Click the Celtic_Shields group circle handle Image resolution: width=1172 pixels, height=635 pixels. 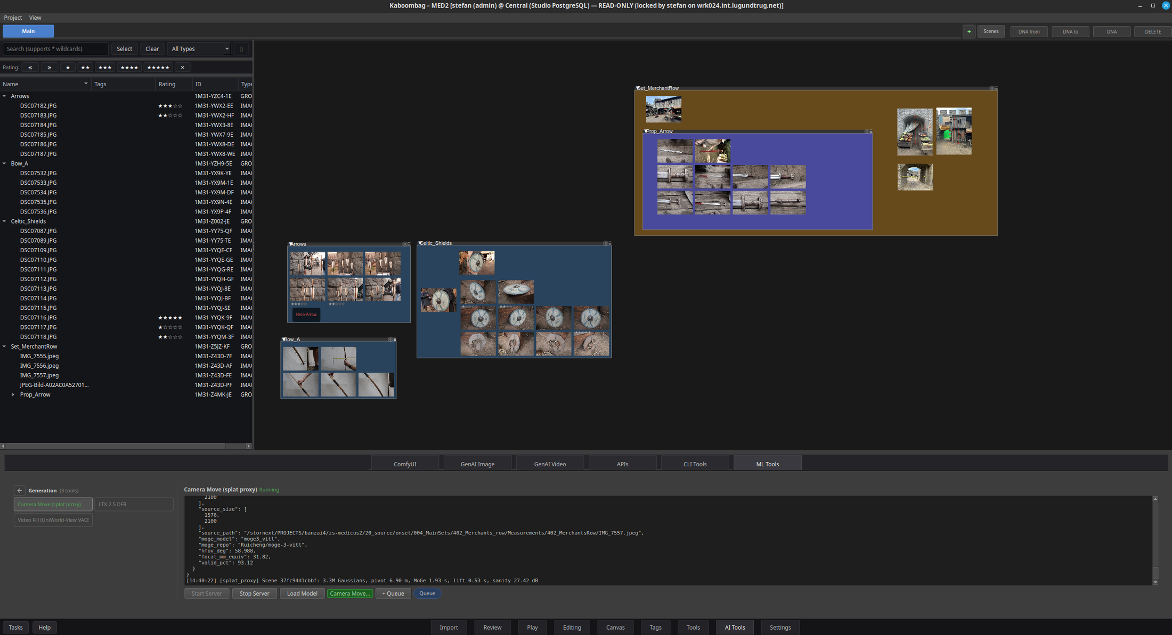(x=606, y=243)
